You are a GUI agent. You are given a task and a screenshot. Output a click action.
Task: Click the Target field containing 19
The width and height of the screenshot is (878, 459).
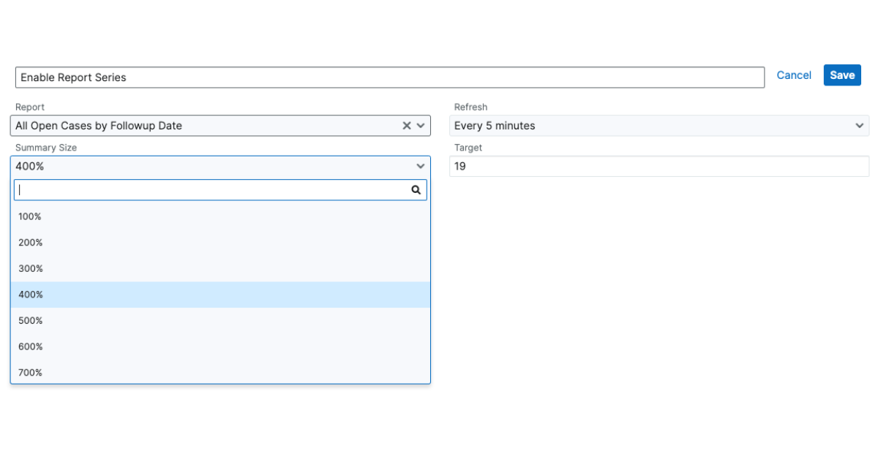tap(659, 166)
